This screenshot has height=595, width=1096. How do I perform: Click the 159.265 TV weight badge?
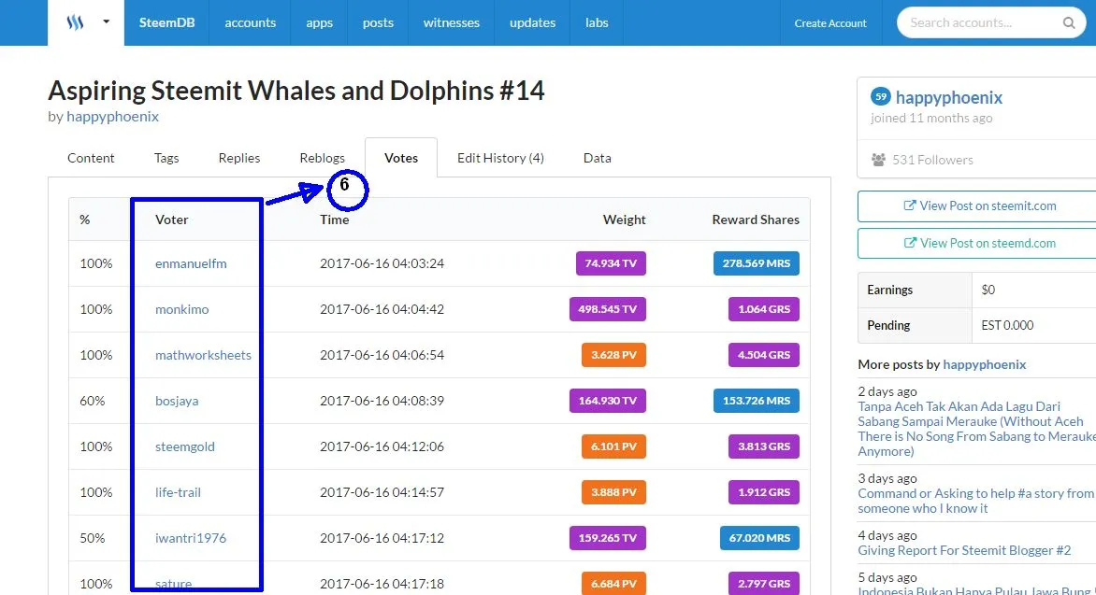[x=608, y=538]
